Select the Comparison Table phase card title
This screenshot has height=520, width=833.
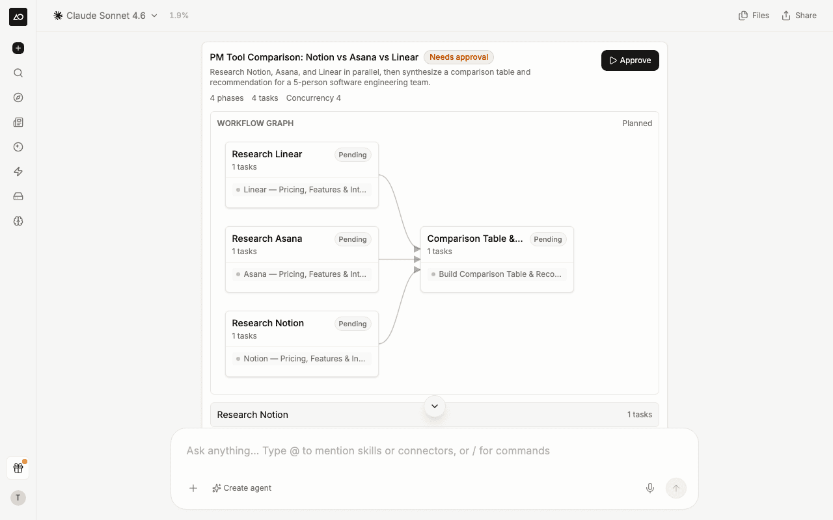pos(475,239)
